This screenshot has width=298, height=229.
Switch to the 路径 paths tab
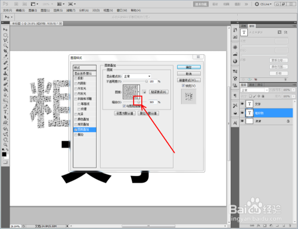pyautogui.click(x=259, y=85)
